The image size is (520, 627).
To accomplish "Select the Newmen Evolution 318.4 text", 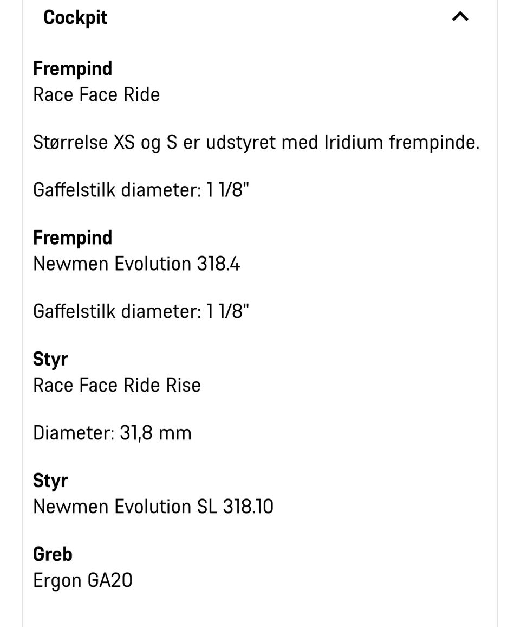I will tap(136, 264).
